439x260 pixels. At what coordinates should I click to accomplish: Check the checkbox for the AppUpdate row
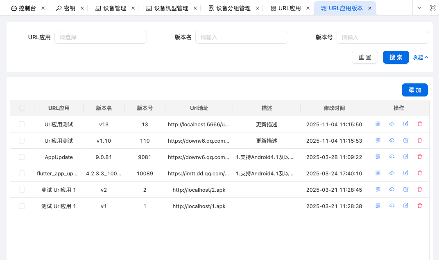pyautogui.click(x=22, y=157)
